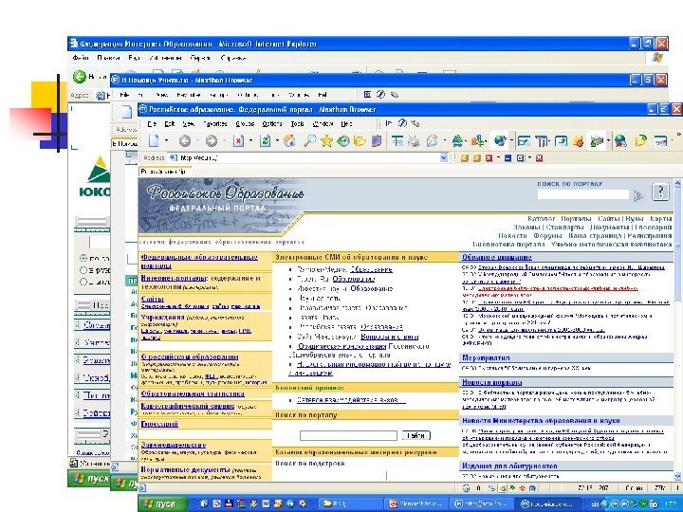Viewport: 683px width, 512px height.
Task: Click the orange previous-tab arrow icon
Action: click(x=464, y=158)
